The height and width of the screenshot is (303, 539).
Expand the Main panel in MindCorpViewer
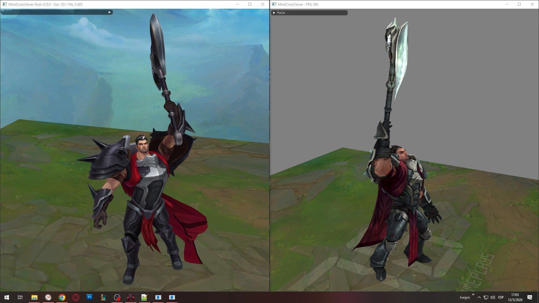click(x=274, y=13)
